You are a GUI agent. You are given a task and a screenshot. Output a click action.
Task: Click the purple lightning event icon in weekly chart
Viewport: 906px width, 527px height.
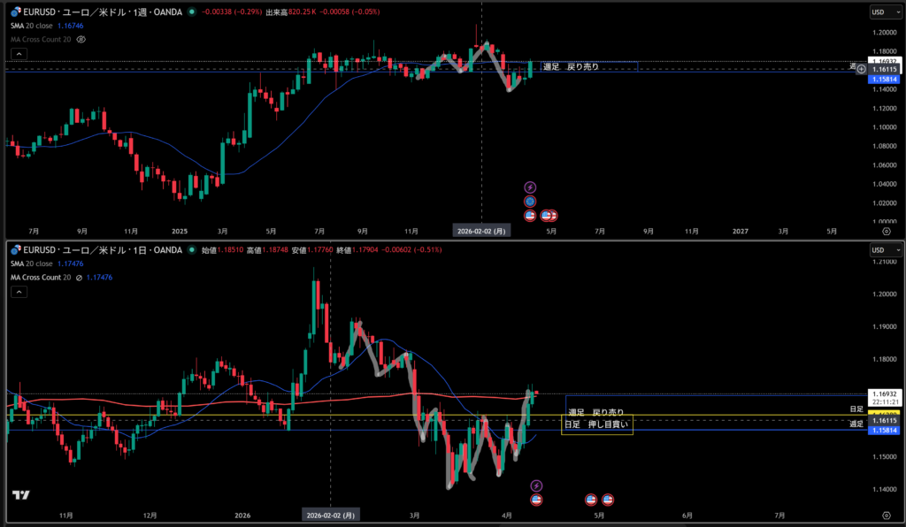530,187
